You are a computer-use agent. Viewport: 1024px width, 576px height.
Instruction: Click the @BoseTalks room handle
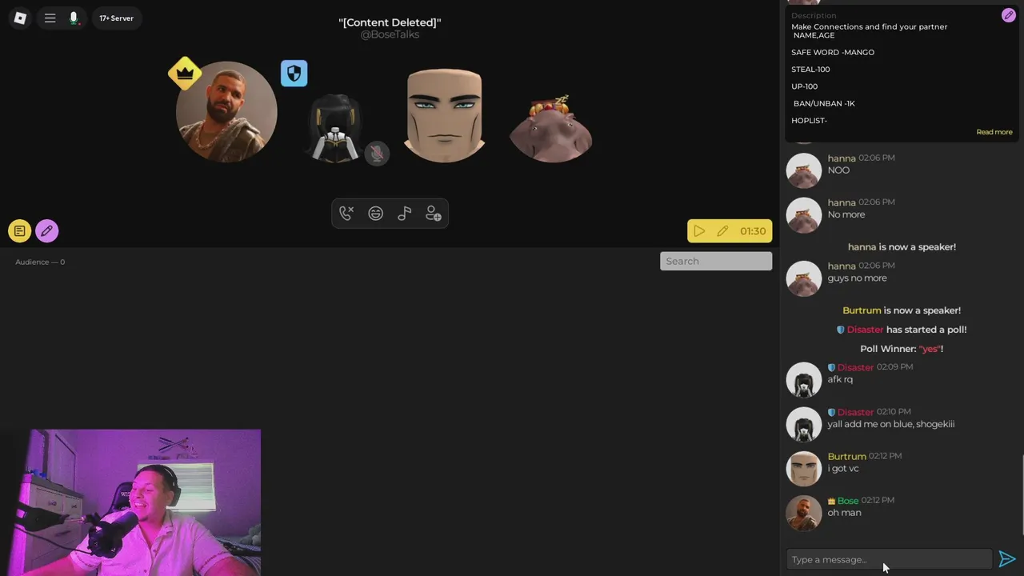point(390,34)
